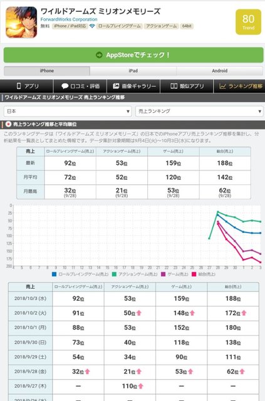Click the app title ワイルドアームズ ミリオンメモリーズ

(x=100, y=11)
